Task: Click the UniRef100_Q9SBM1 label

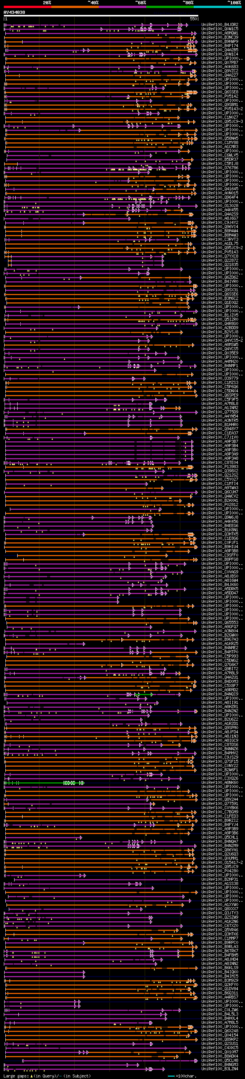Action: (x=220, y=105)
